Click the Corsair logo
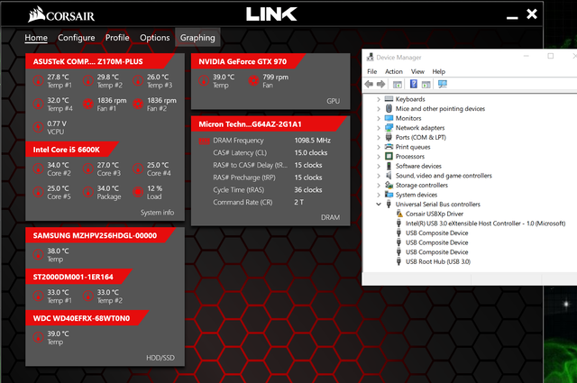 (x=61, y=15)
